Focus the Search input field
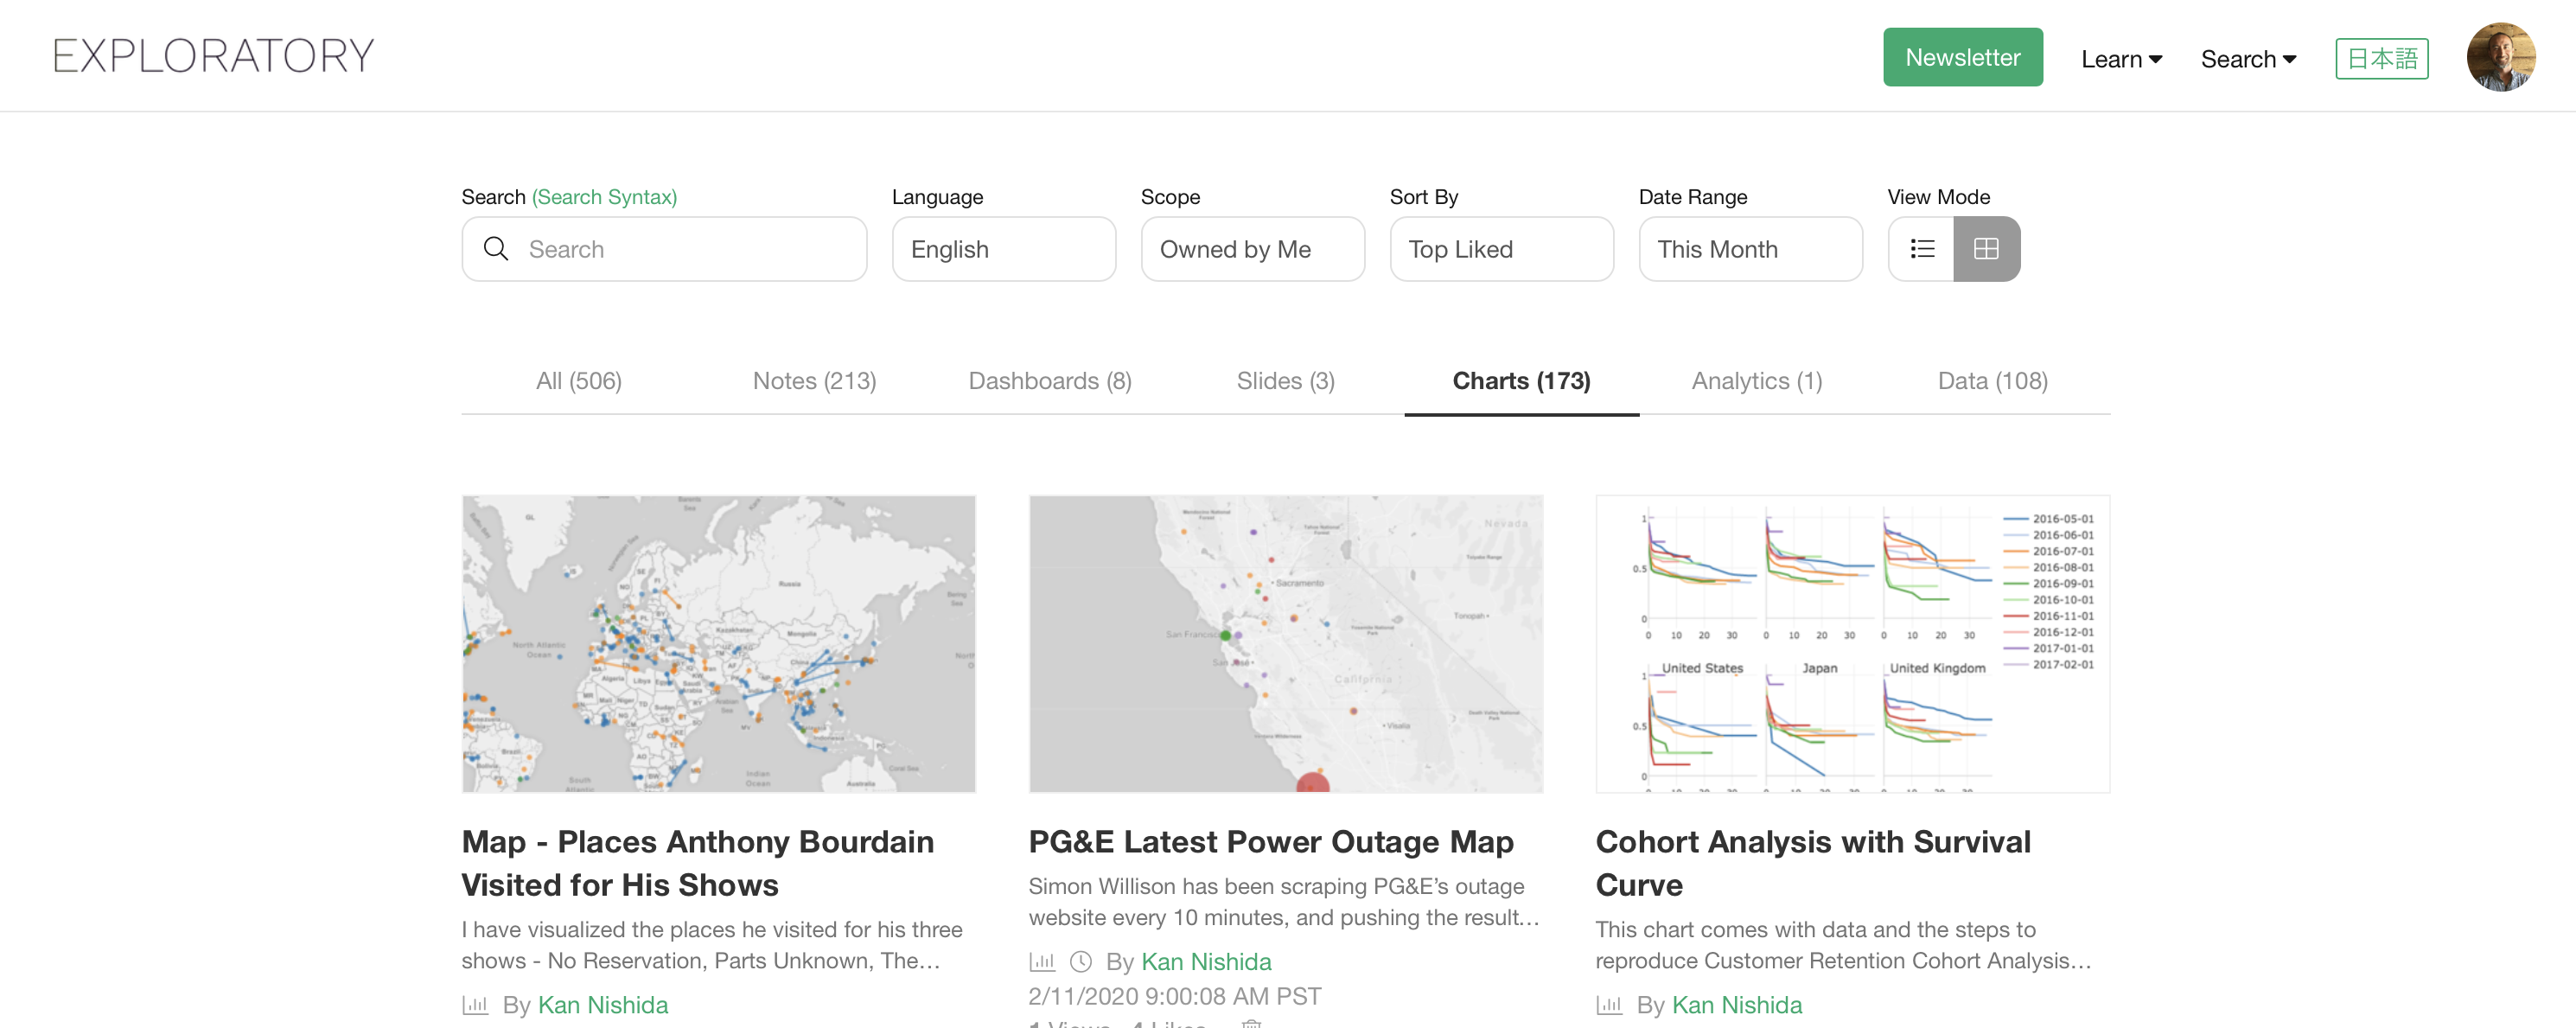 [x=664, y=249]
